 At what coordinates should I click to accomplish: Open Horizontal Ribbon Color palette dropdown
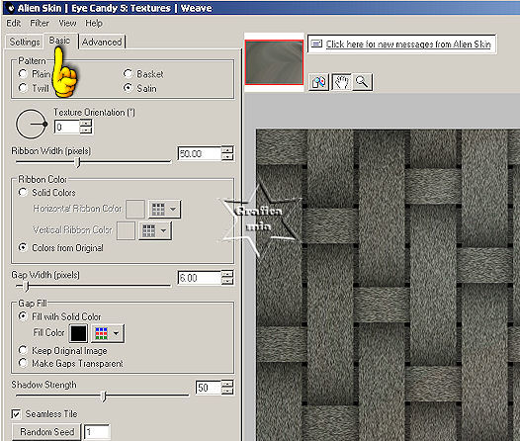(x=164, y=210)
